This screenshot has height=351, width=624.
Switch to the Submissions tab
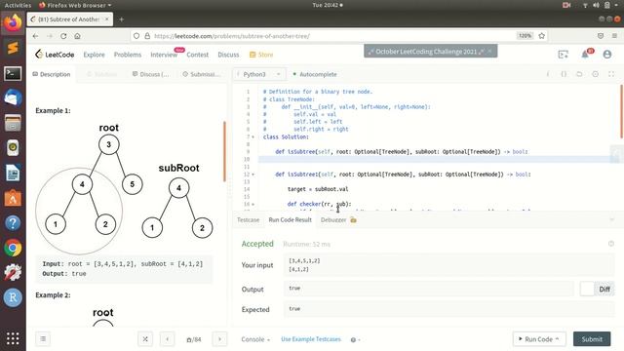pos(202,74)
